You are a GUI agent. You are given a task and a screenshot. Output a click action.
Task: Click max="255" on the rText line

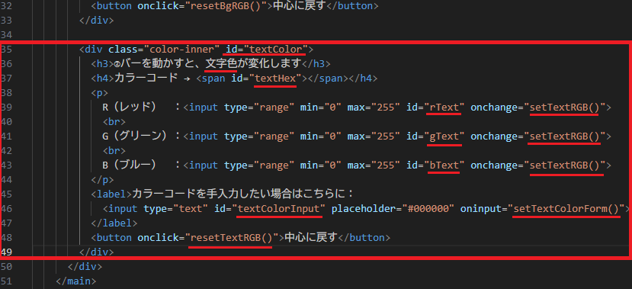tap(374, 108)
